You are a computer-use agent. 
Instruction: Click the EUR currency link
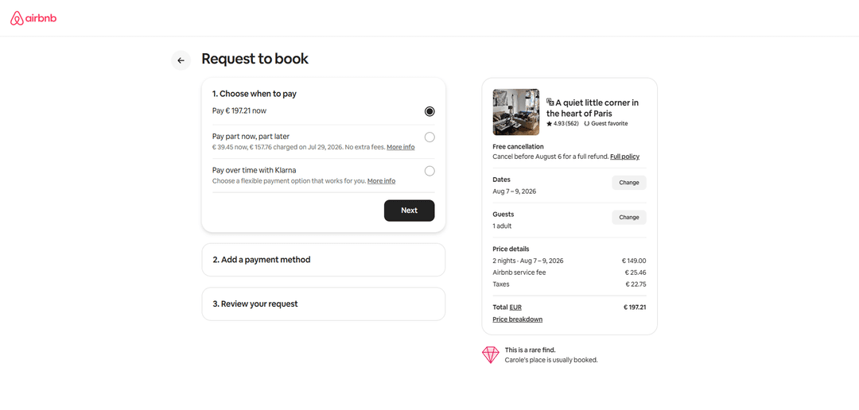tap(515, 307)
